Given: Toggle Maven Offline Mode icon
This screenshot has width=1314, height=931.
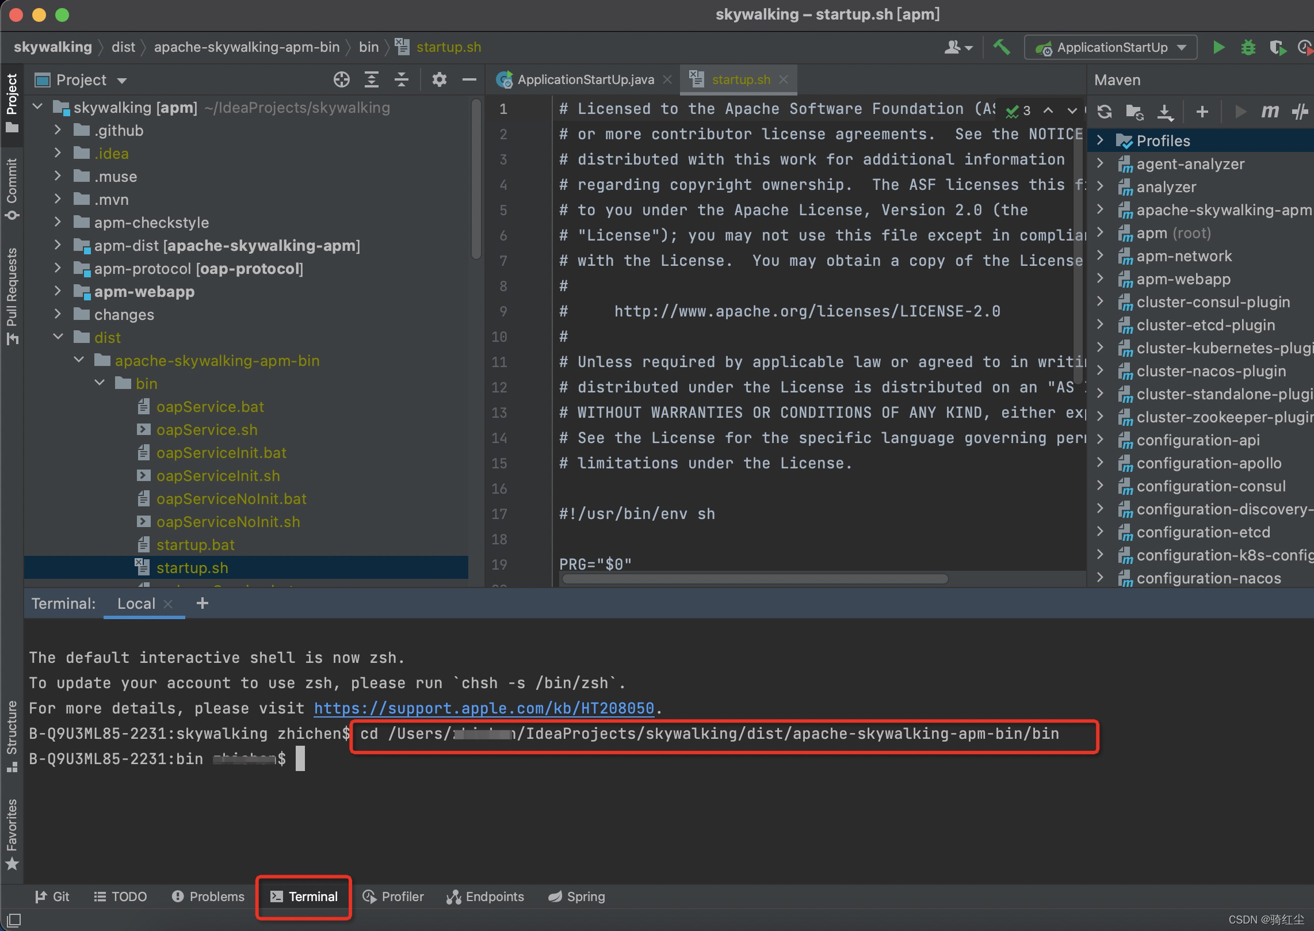Looking at the screenshot, I should (1299, 112).
